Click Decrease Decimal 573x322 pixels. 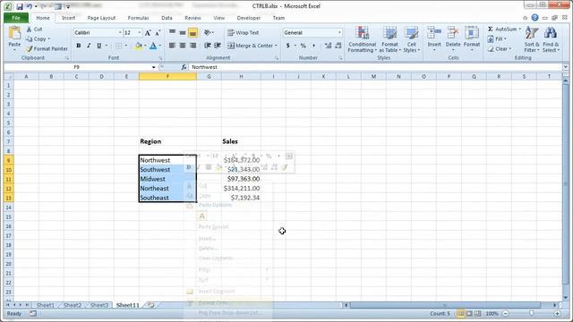pos(338,46)
